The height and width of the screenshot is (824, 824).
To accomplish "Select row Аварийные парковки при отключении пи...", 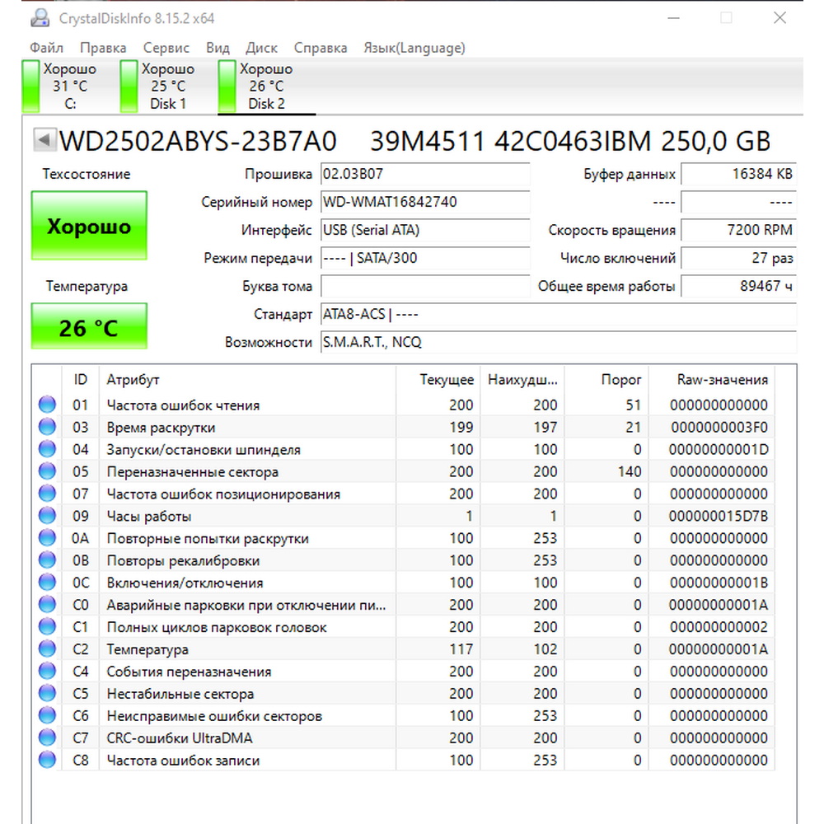I will pos(403,604).
